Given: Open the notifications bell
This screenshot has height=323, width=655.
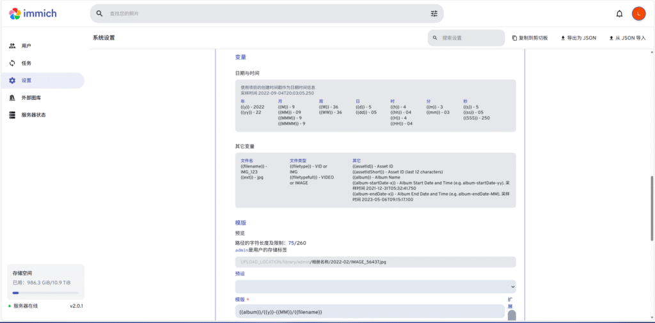Looking at the screenshot, I should (619, 13).
